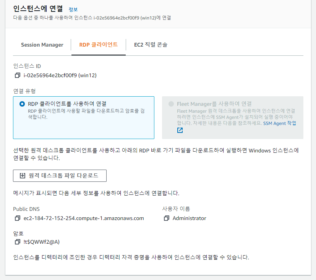Viewport: 316px width, 280px height.
Task: Open the RDP 클라이언트 tab
Action: click(98, 45)
